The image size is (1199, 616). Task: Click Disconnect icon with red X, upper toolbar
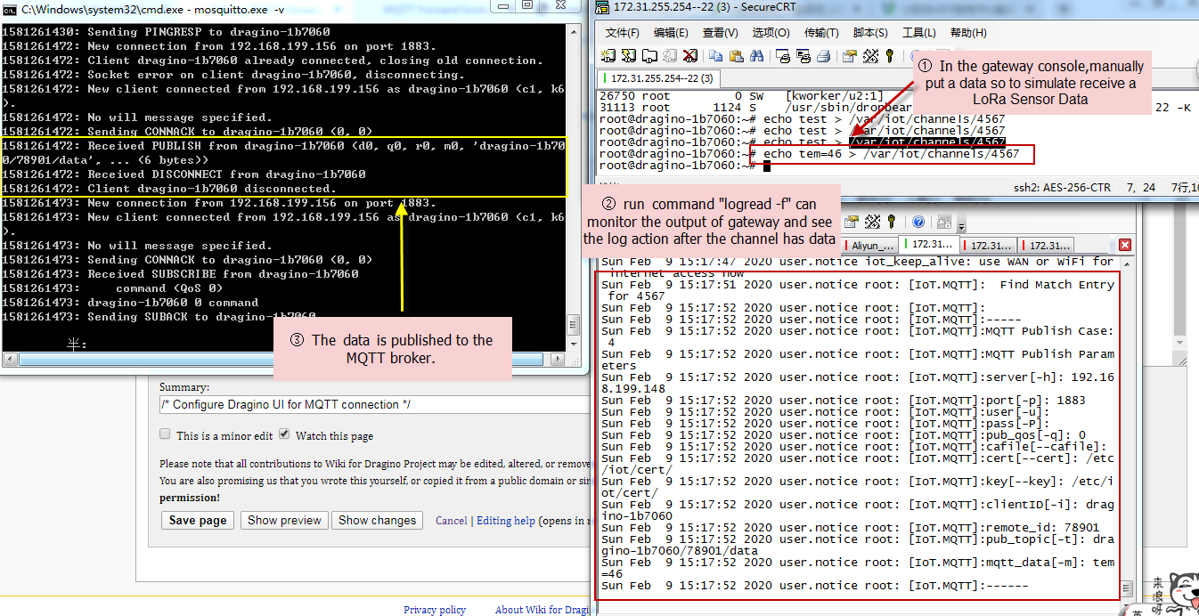(690, 56)
